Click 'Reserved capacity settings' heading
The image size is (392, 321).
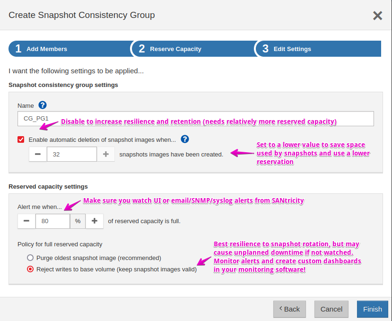[x=48, y=186]
